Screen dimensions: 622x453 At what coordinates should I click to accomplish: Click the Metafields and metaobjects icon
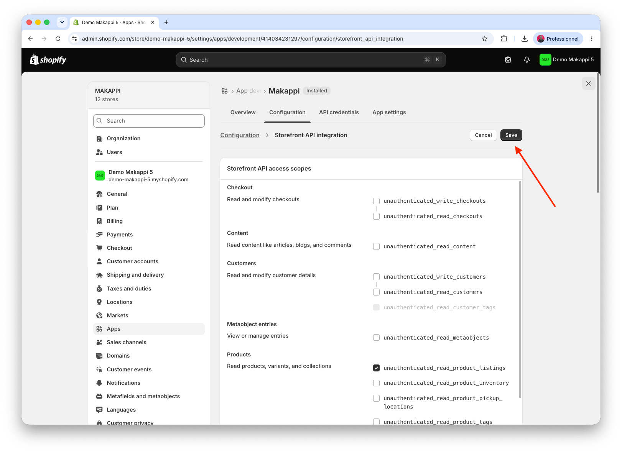tap(99, 396)
